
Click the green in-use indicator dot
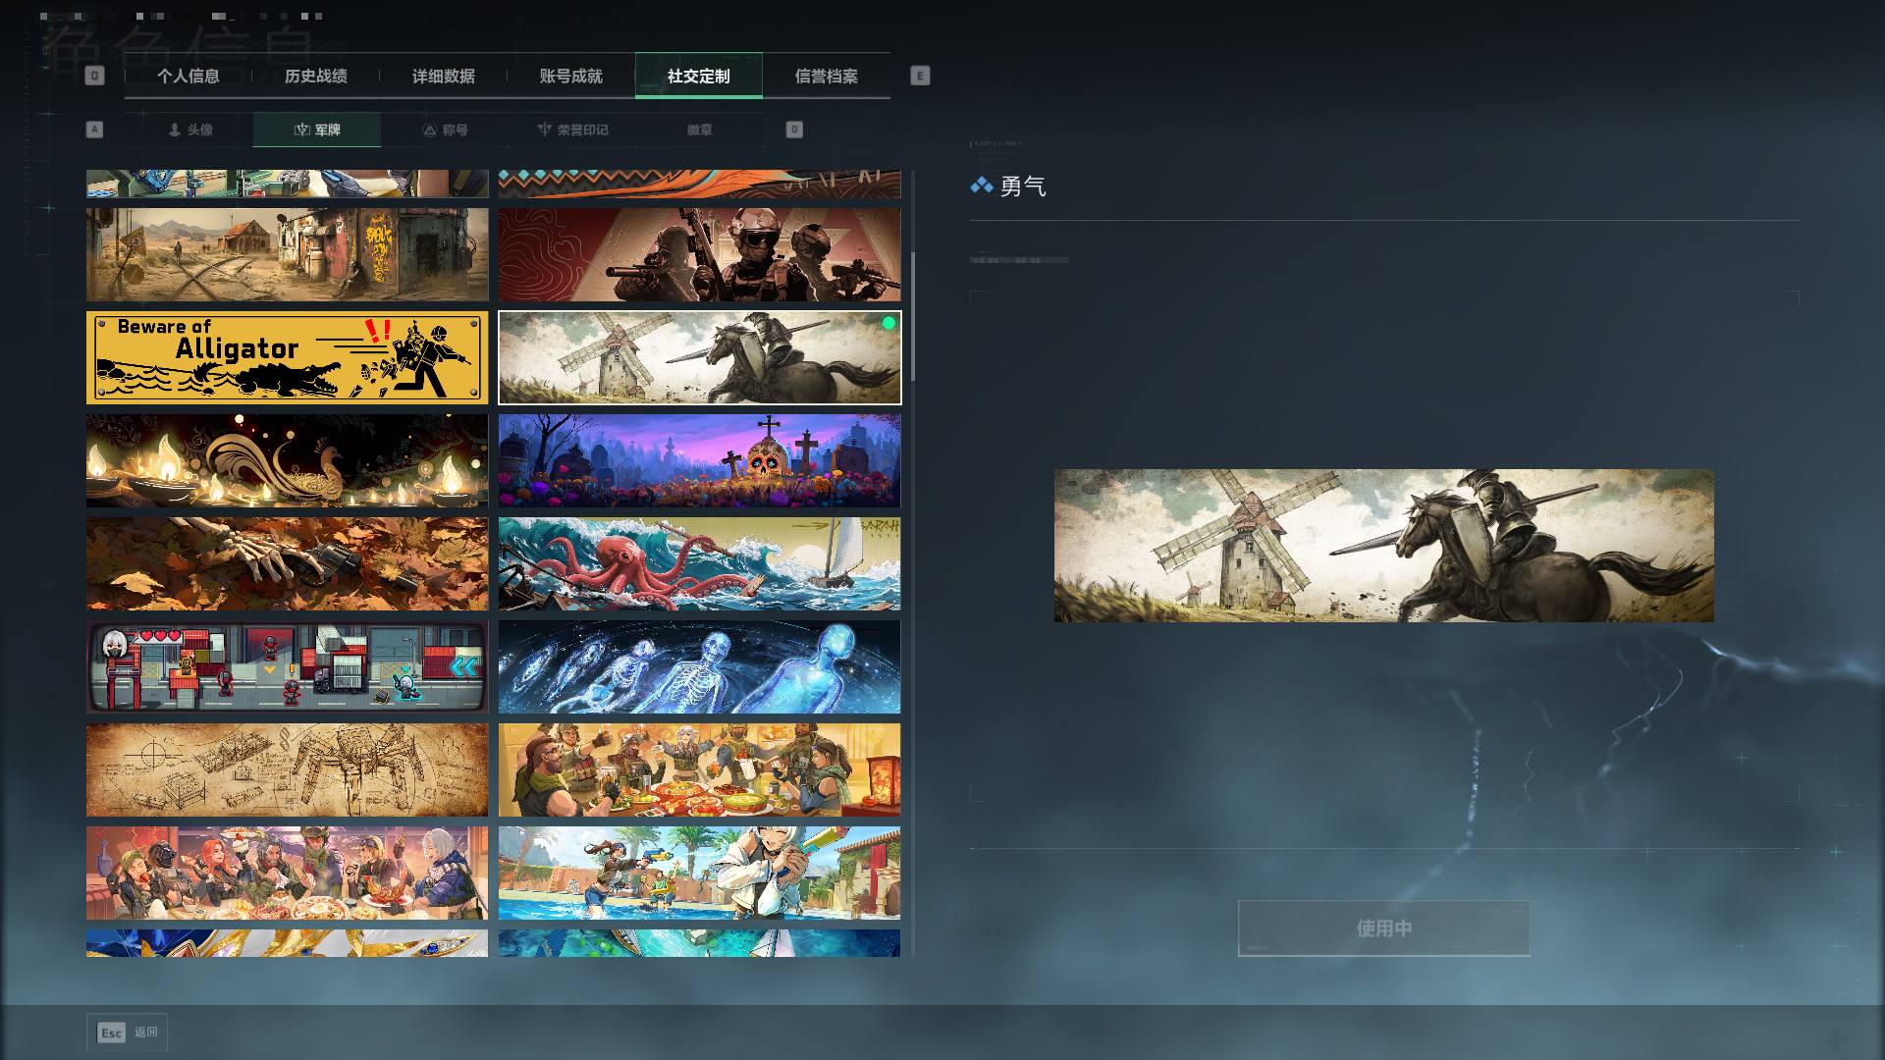[889, 323]
